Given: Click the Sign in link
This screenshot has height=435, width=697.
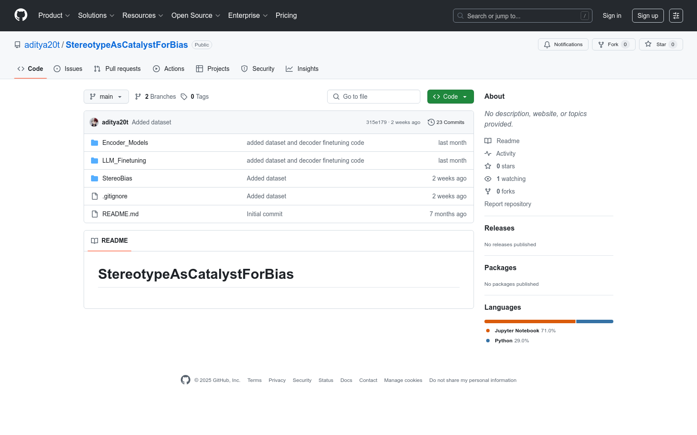Looking at the screenshot, I should 612,16.
